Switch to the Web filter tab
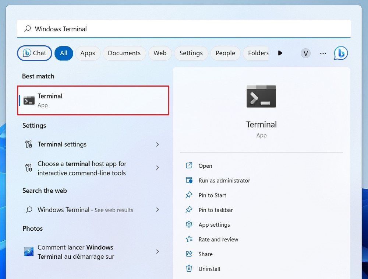The image size is (368, 279). (x=160, y=53)
